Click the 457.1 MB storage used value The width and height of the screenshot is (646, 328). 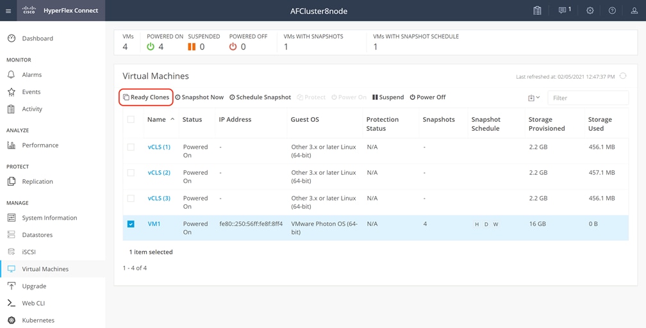click(602, 173)
